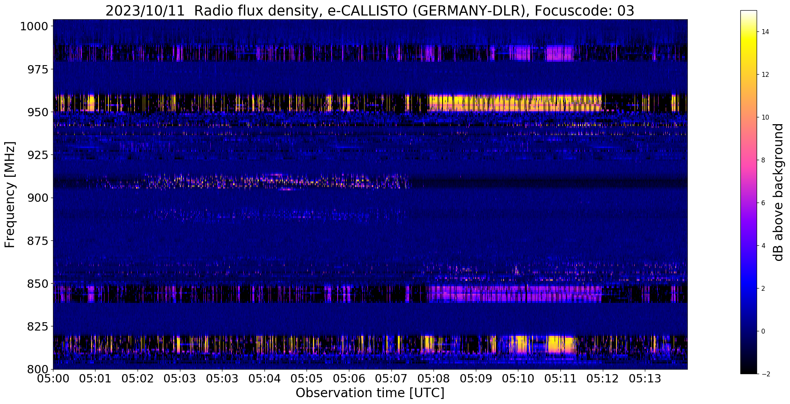Click the 05:08 time tick label
This screenshot has height=404, width=790.
tap(433, 379)
